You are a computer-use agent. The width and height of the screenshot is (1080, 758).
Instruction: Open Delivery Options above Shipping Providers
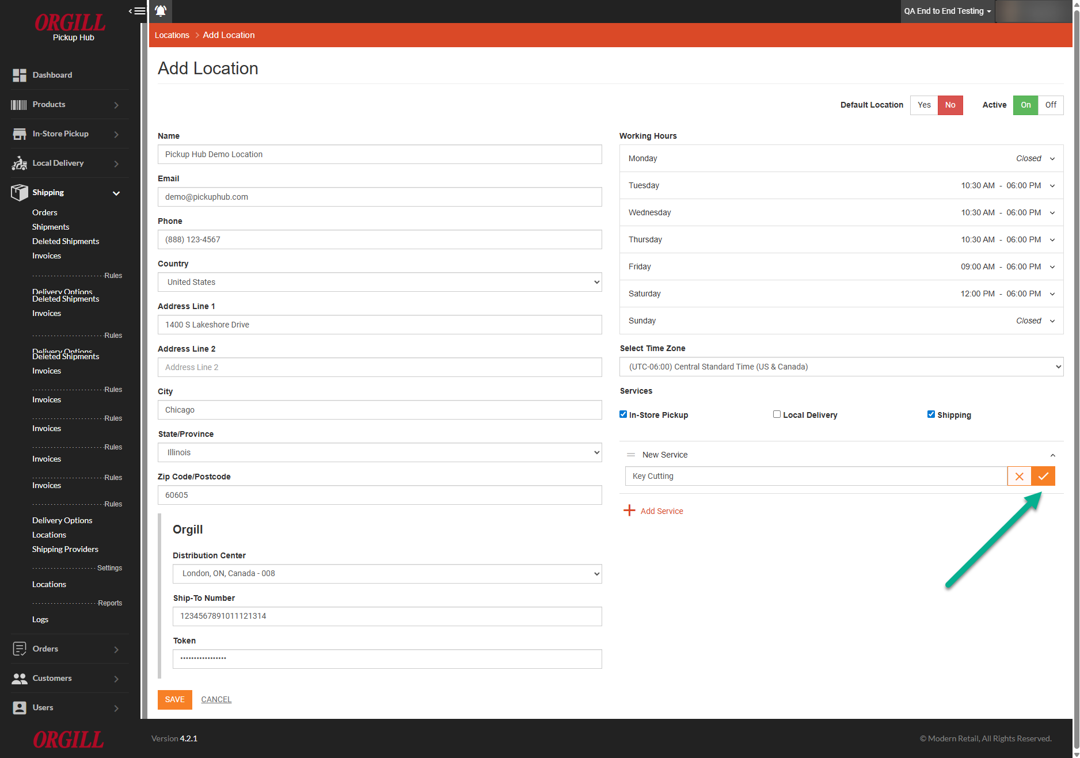pos(62,520)
